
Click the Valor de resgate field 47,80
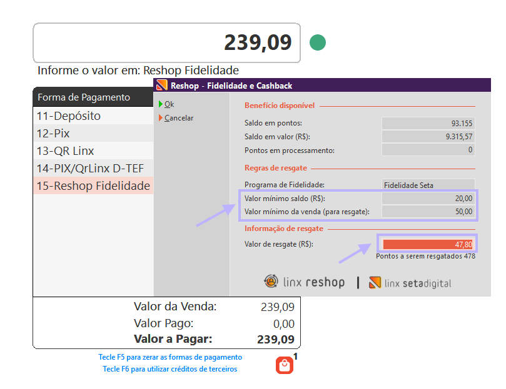(428, 244)
